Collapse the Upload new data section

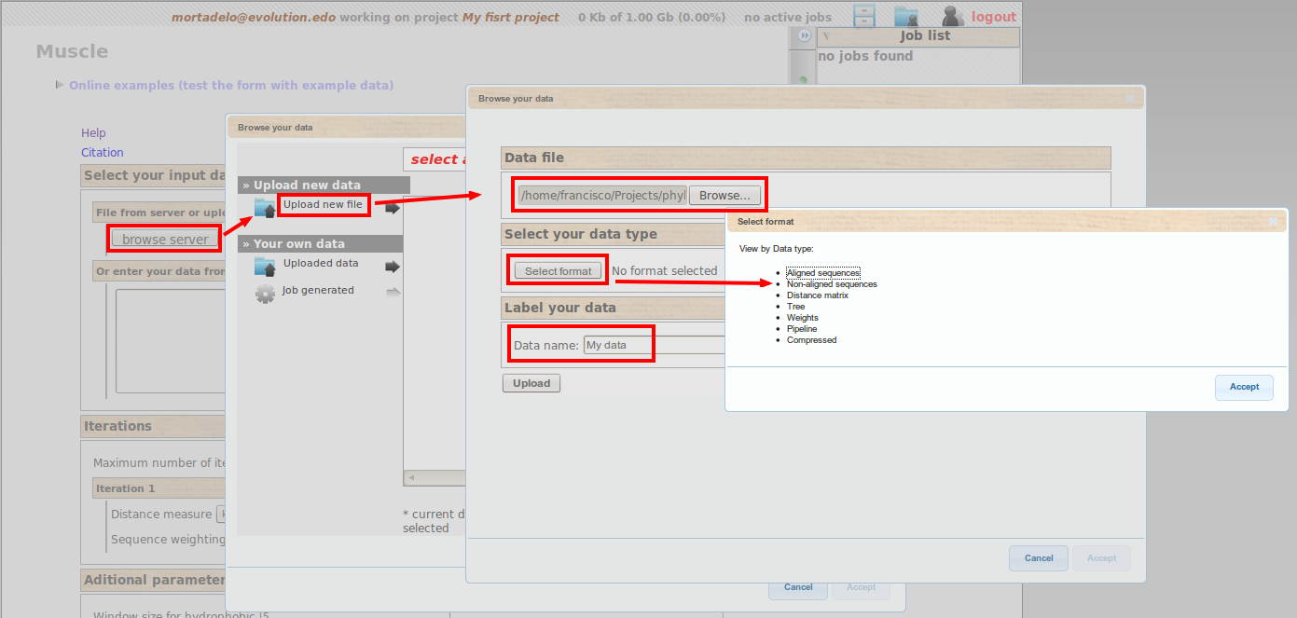[x=246, y=185]
